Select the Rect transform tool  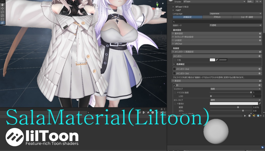pyautogui.click(x=2, y=19)
